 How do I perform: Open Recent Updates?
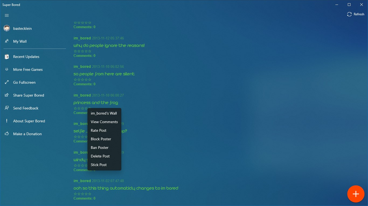click(x=26, y=57)
